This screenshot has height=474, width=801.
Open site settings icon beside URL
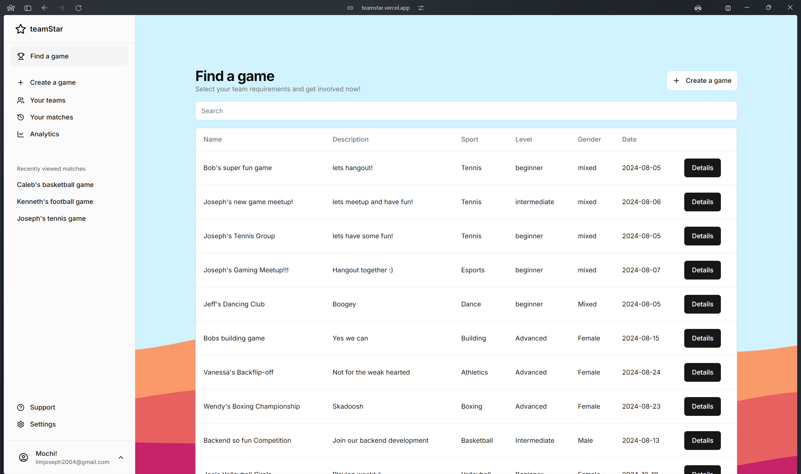[421, 8]
